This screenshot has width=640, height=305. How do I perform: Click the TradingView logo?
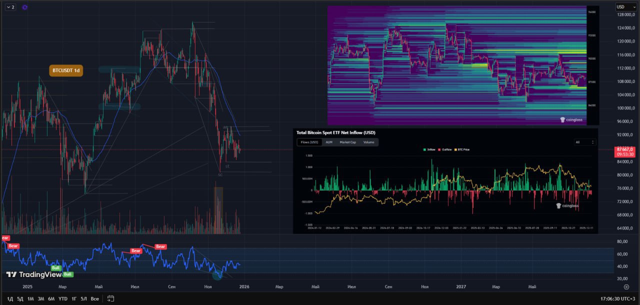tap(33, 274)
